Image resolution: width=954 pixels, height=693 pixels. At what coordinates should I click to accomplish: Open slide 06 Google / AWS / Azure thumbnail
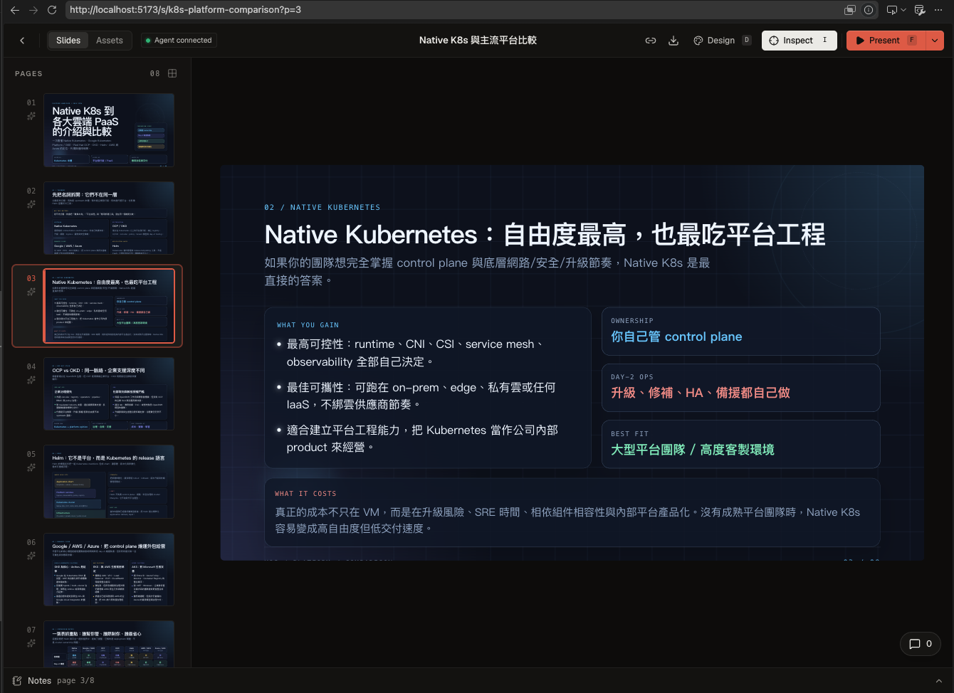109,569
